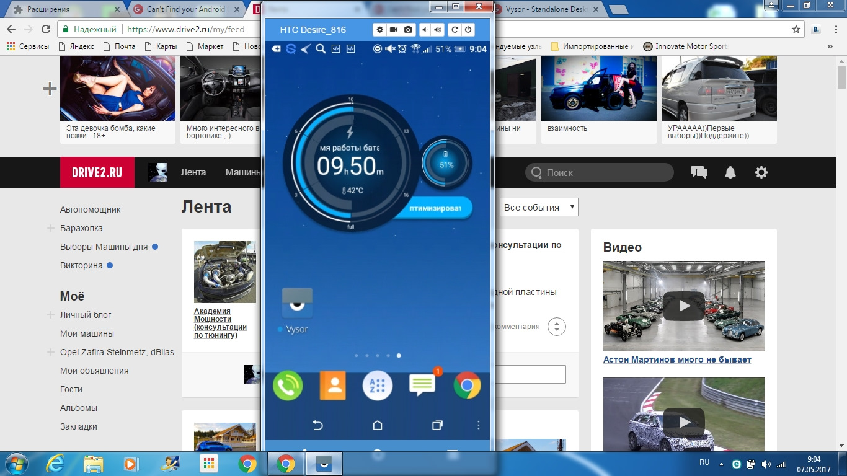Play the Aston Martin garage video
The width and height of the screenshot is (847, 476).
point(684,306)
